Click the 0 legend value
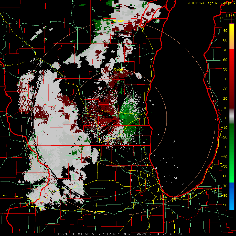 [x=226, y=118]
